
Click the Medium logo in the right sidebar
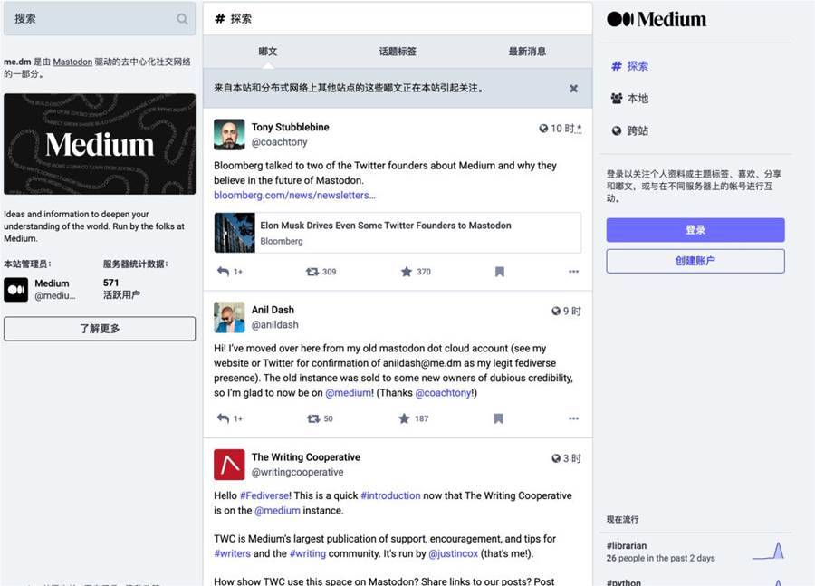(x=657, y=19)
